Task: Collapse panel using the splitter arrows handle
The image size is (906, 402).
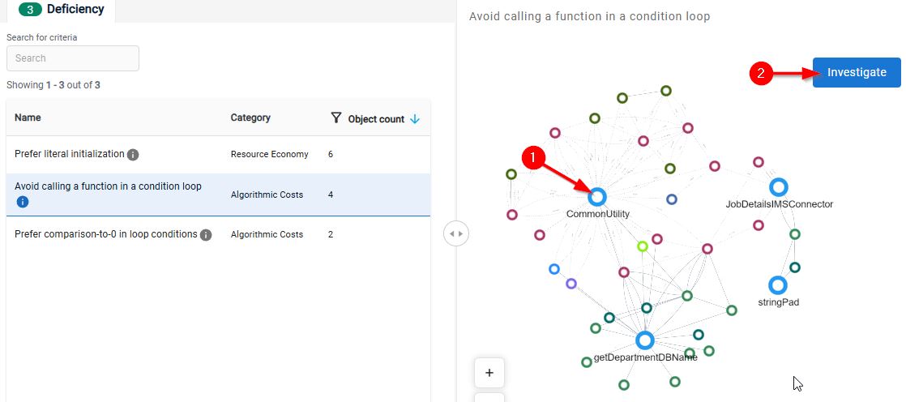Action: (456, 234)
